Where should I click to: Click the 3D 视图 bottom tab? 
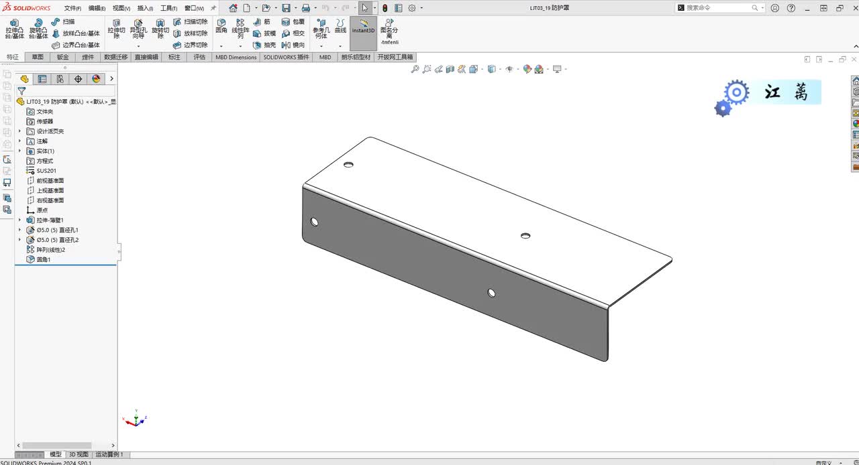pyautogui.click(x=79, y=454)
